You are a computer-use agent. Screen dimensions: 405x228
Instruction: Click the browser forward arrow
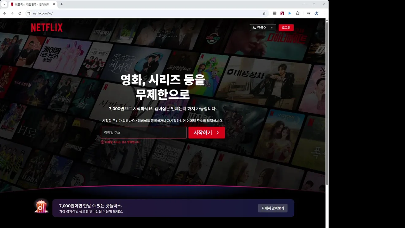[x=12, y=13]
